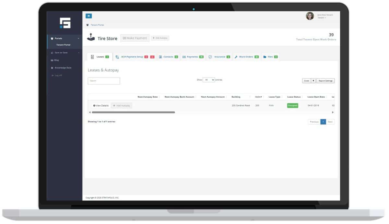Sort by Next Autopay Bank Account column
The image size is (389, 224).
[180, 97]
